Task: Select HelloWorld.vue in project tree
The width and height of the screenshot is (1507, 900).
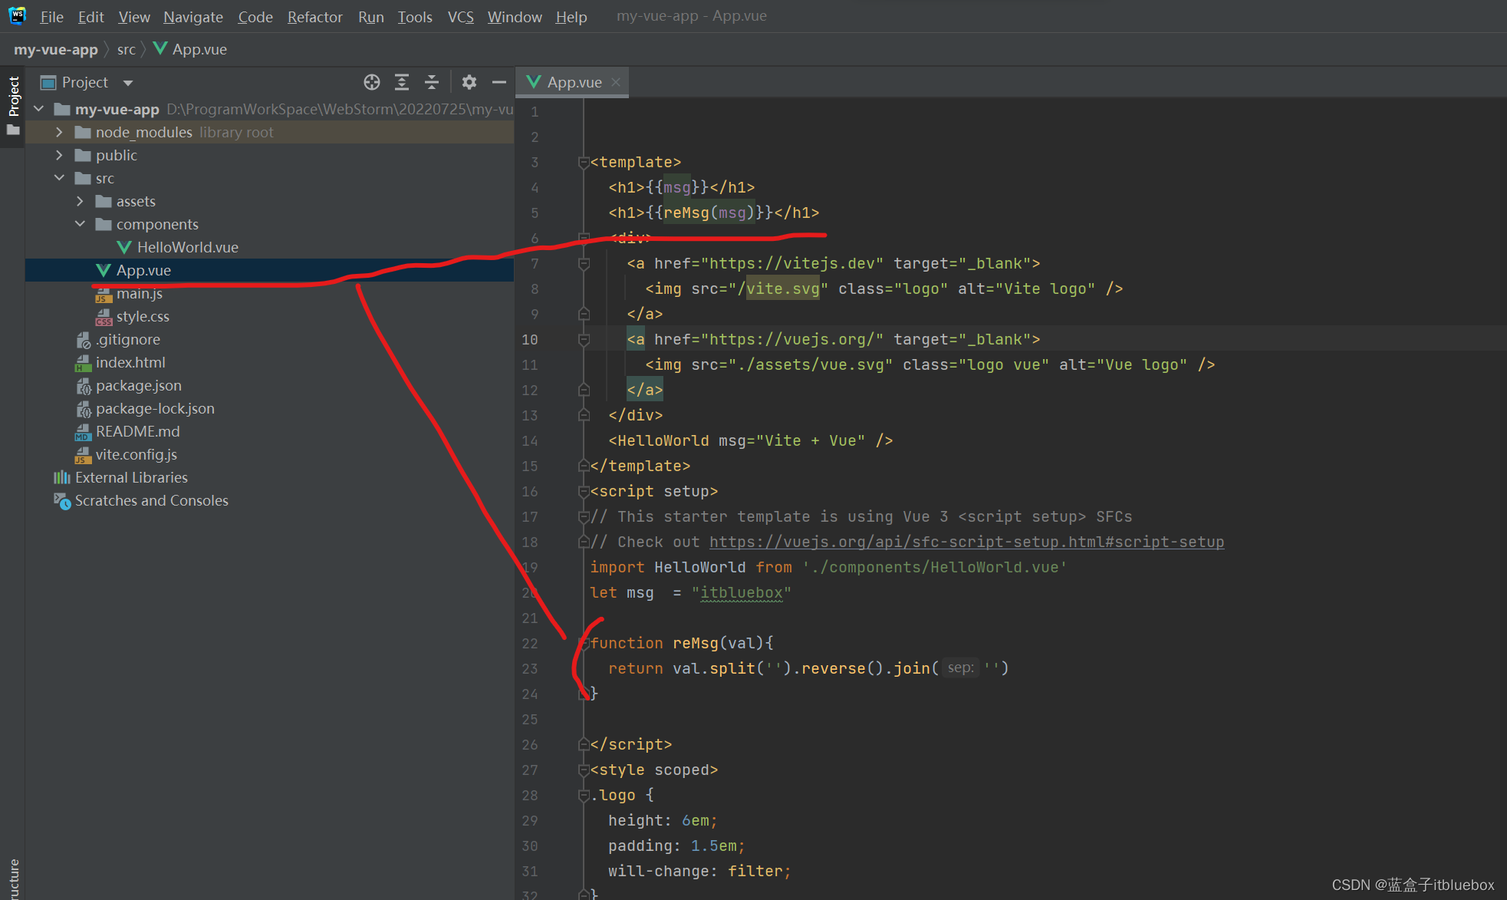Action: (187, 247)
